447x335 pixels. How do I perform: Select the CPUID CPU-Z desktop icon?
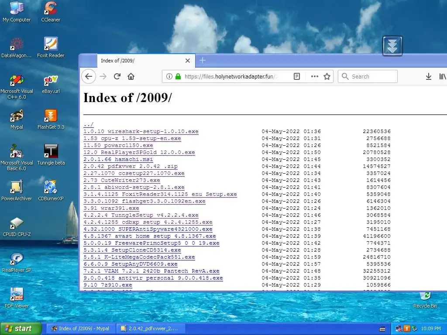(x=17, y=227)
